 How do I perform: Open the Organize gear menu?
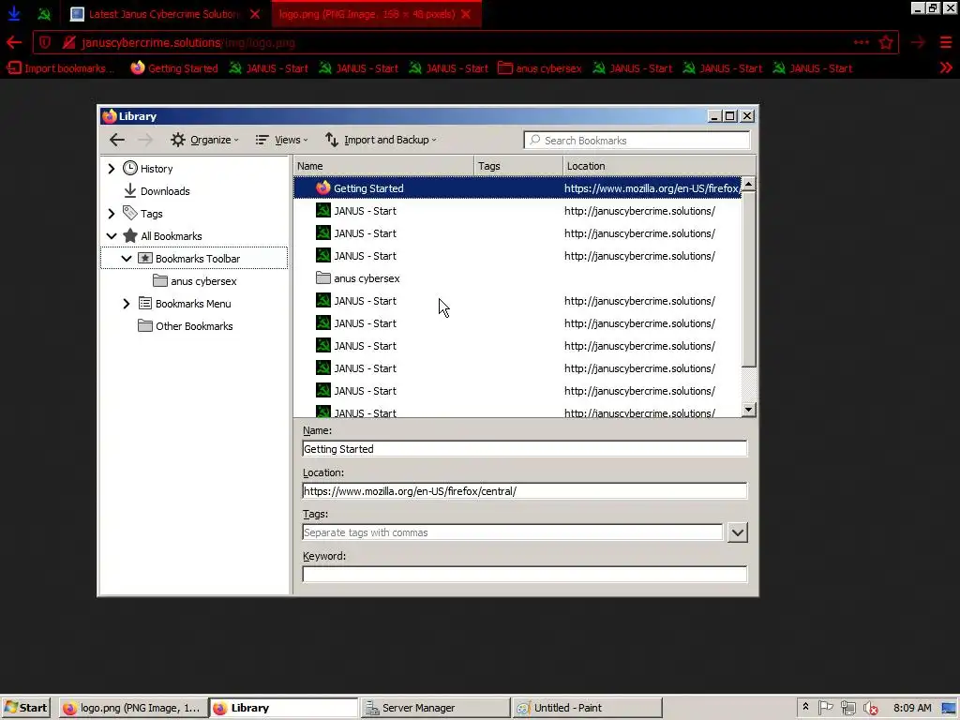click(x=204, y=141)
